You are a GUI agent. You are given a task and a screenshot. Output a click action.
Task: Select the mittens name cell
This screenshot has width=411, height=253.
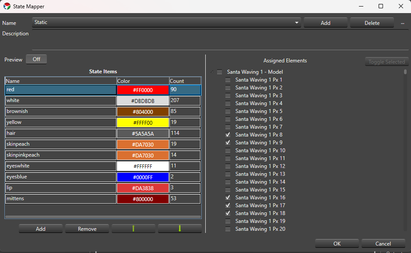coord(60,199)
